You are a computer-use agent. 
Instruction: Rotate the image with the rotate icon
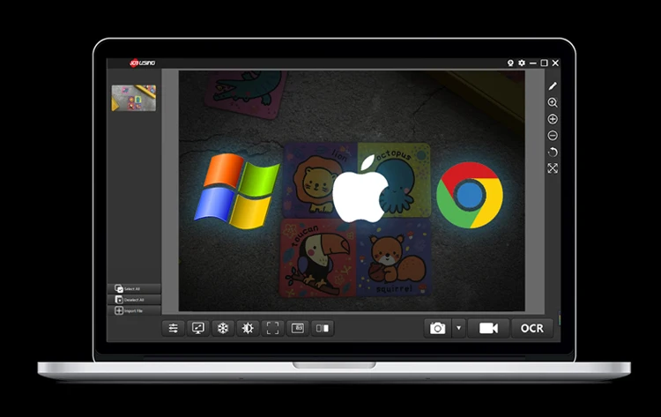coord(553,152)
